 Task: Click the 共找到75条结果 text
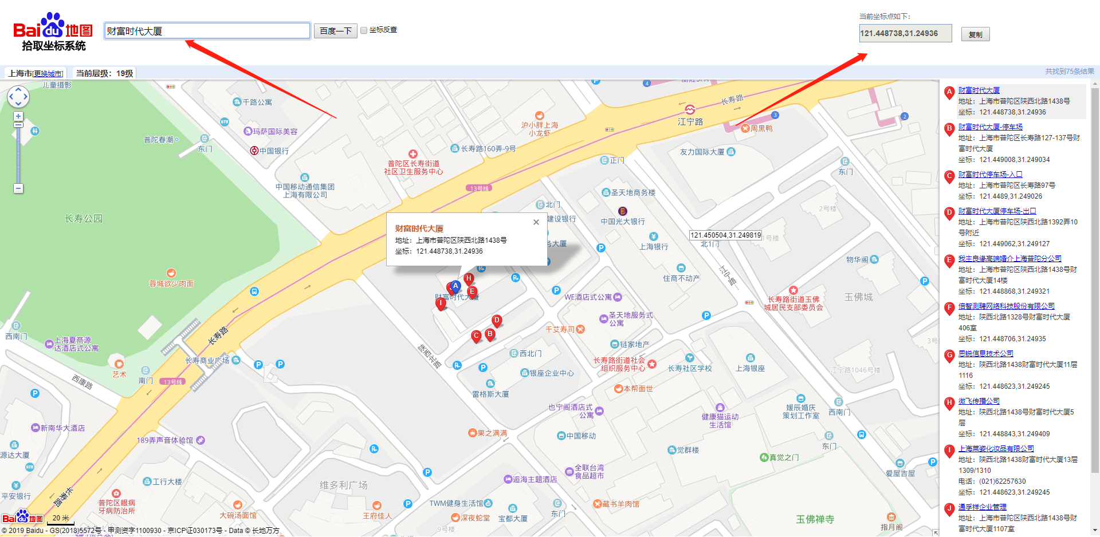1070,72
